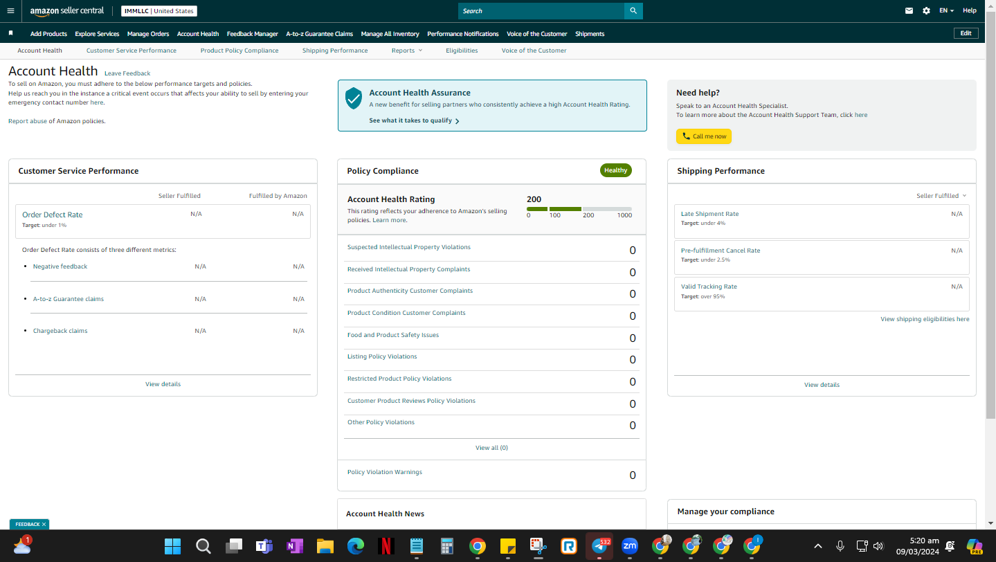Open Help in the header
The image size is (996, 562).
(970, 11)
